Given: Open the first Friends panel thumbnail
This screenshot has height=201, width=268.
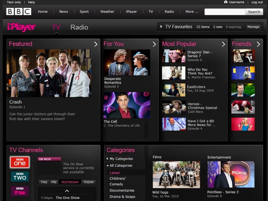Looking at the screenshot, I should [243, 56].
